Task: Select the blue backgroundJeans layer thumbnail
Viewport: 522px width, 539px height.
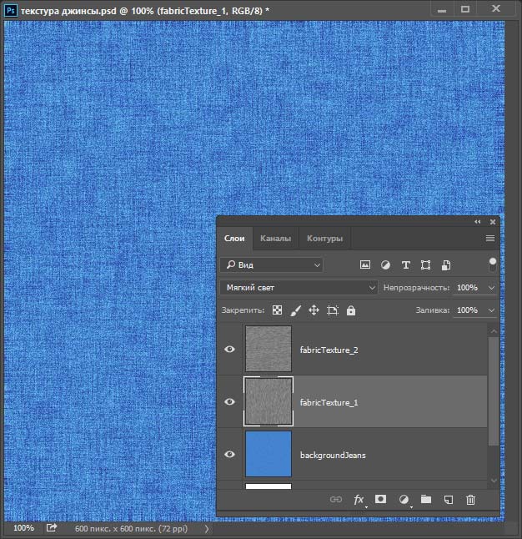Action: tap(269, 454)
